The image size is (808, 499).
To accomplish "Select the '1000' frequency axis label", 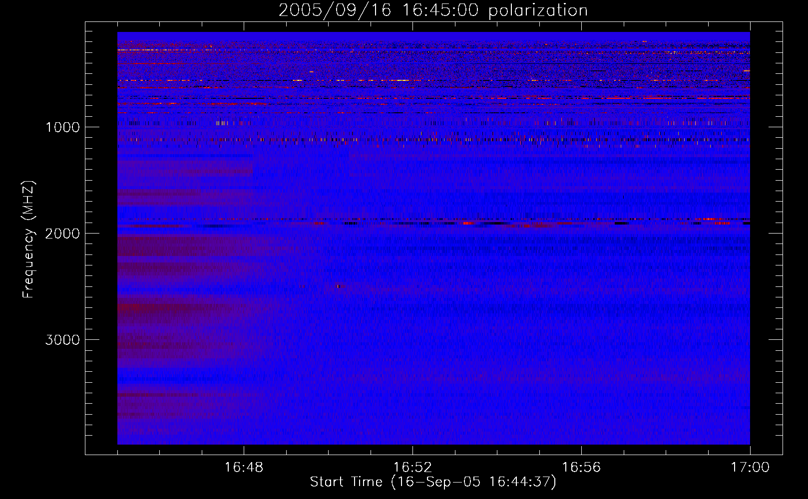I will [62, 127].
